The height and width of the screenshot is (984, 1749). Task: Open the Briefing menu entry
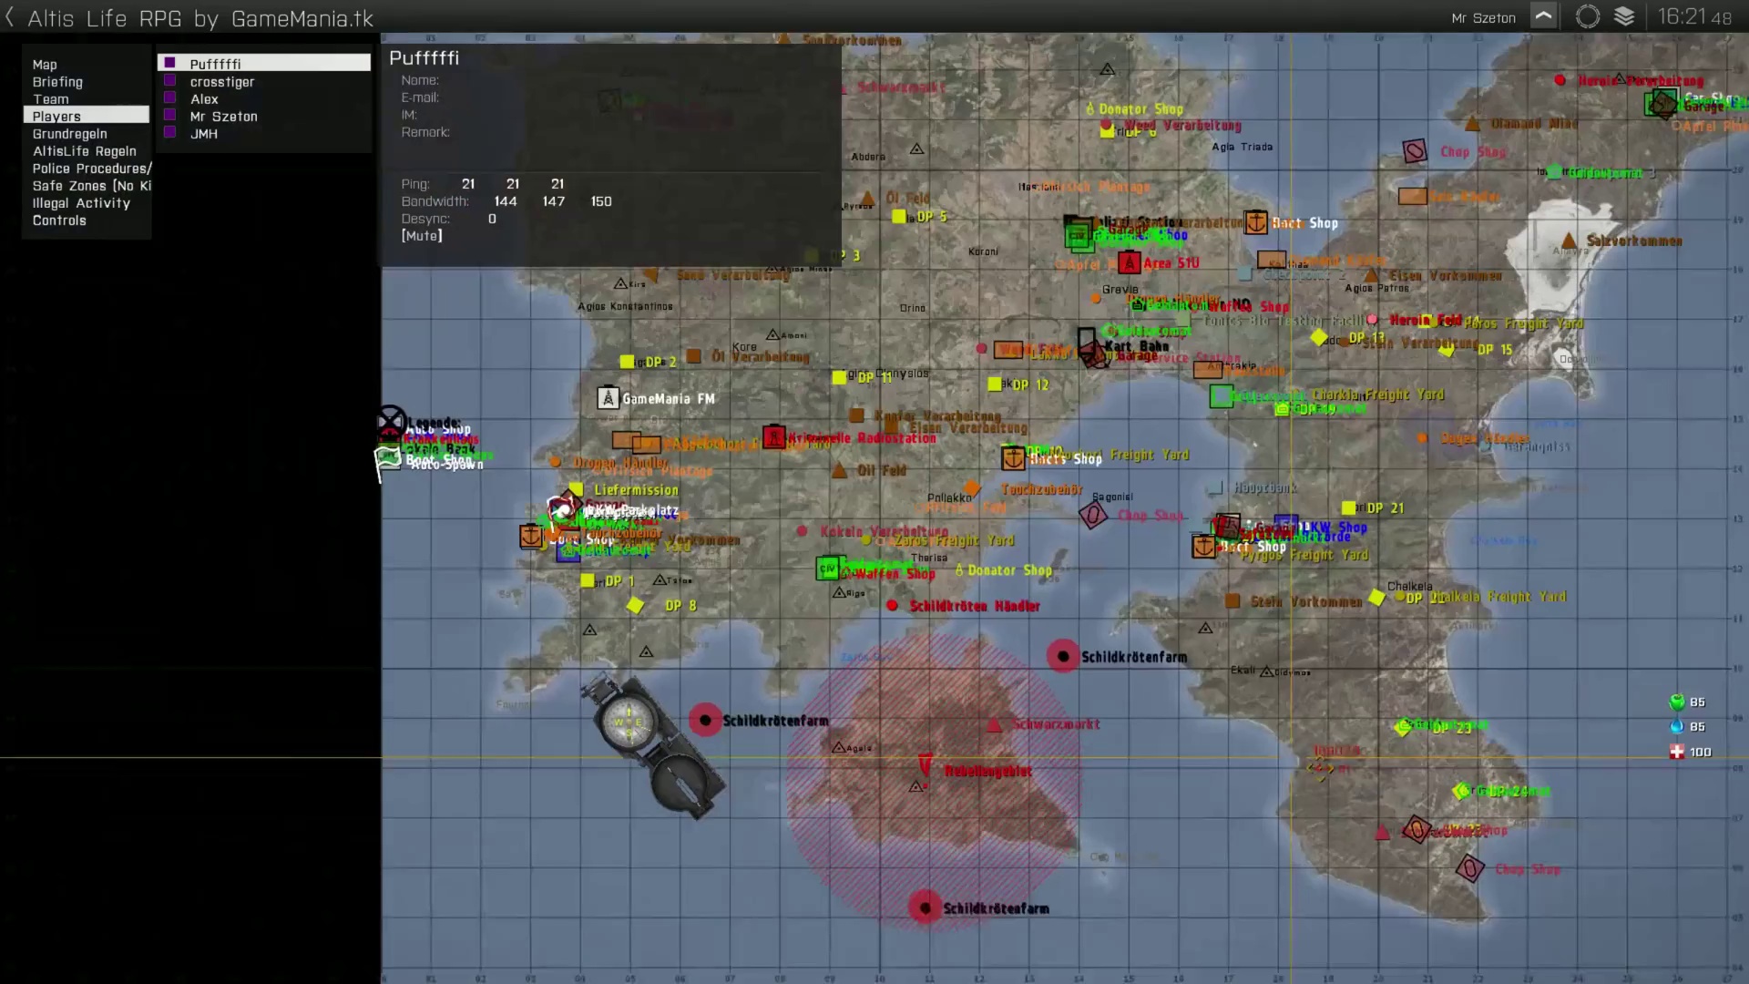pyautogui.click(x=57, y=82)
